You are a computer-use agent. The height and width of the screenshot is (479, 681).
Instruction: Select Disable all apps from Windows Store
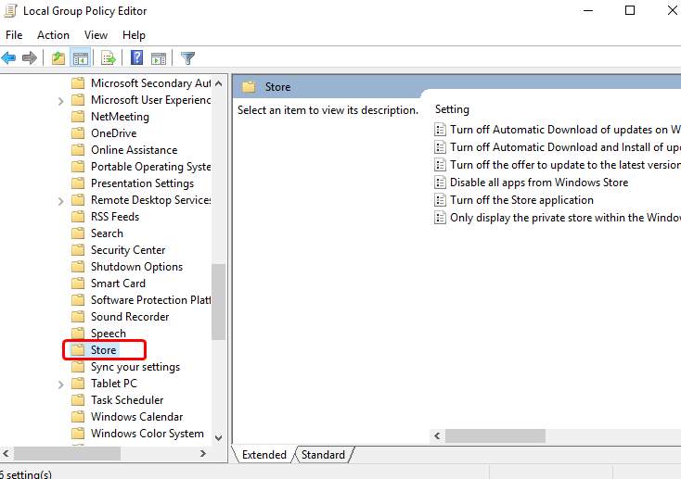[538, 183]
